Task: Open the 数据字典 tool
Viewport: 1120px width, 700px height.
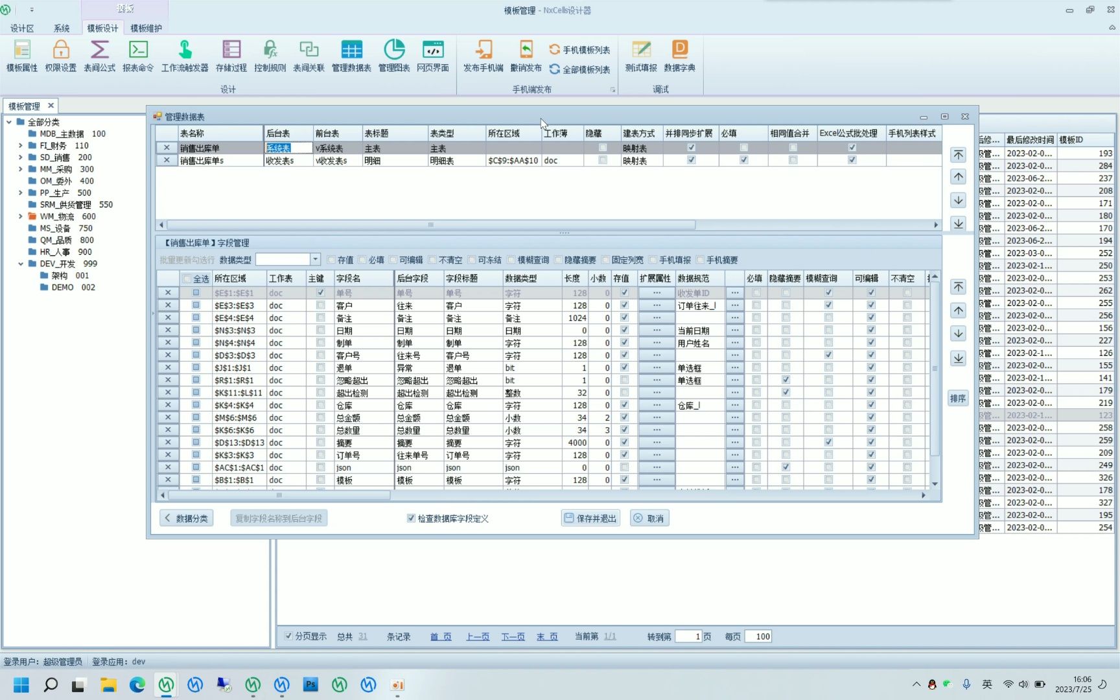Action: tap(679, 55)
